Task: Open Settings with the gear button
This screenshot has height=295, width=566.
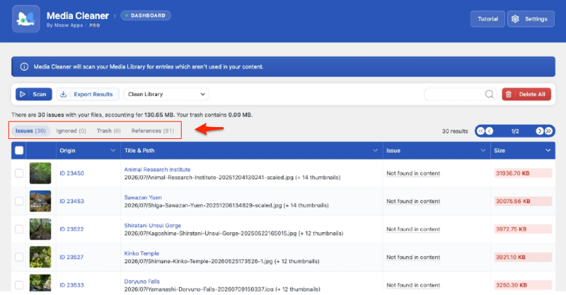Action: coord(530,19)
